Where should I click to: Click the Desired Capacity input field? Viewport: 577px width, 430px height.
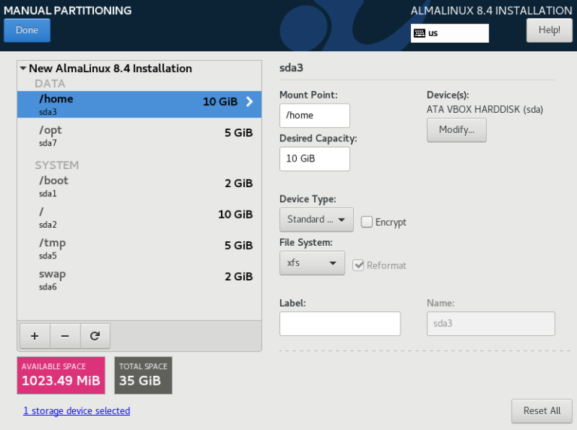(315, 159)
